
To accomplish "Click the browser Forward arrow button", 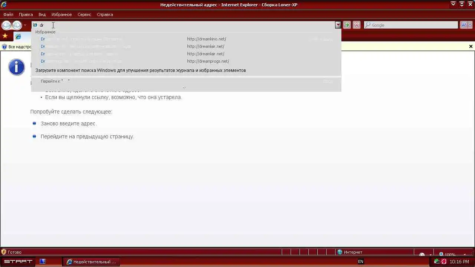I will pos(17,25).
